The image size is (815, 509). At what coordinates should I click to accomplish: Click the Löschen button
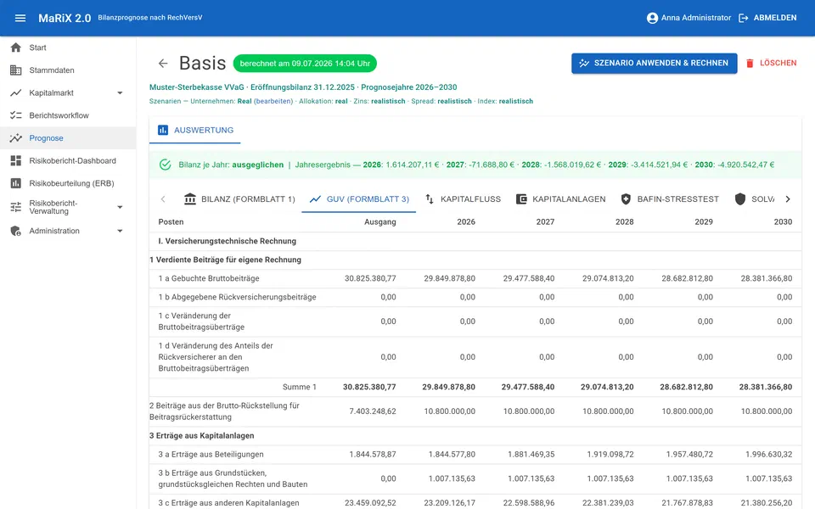click(x=771, y=63)
